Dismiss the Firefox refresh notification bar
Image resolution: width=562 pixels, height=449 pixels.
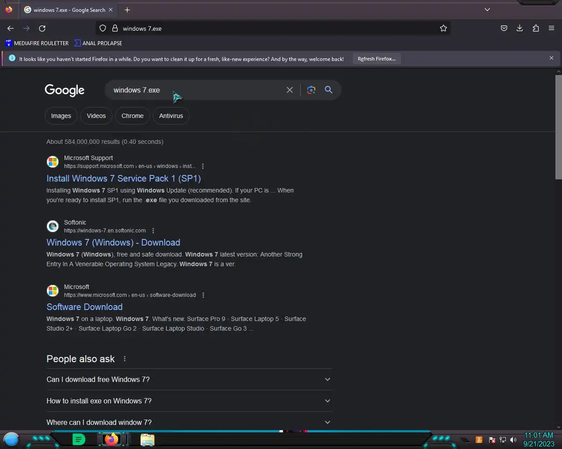(551, 58)
